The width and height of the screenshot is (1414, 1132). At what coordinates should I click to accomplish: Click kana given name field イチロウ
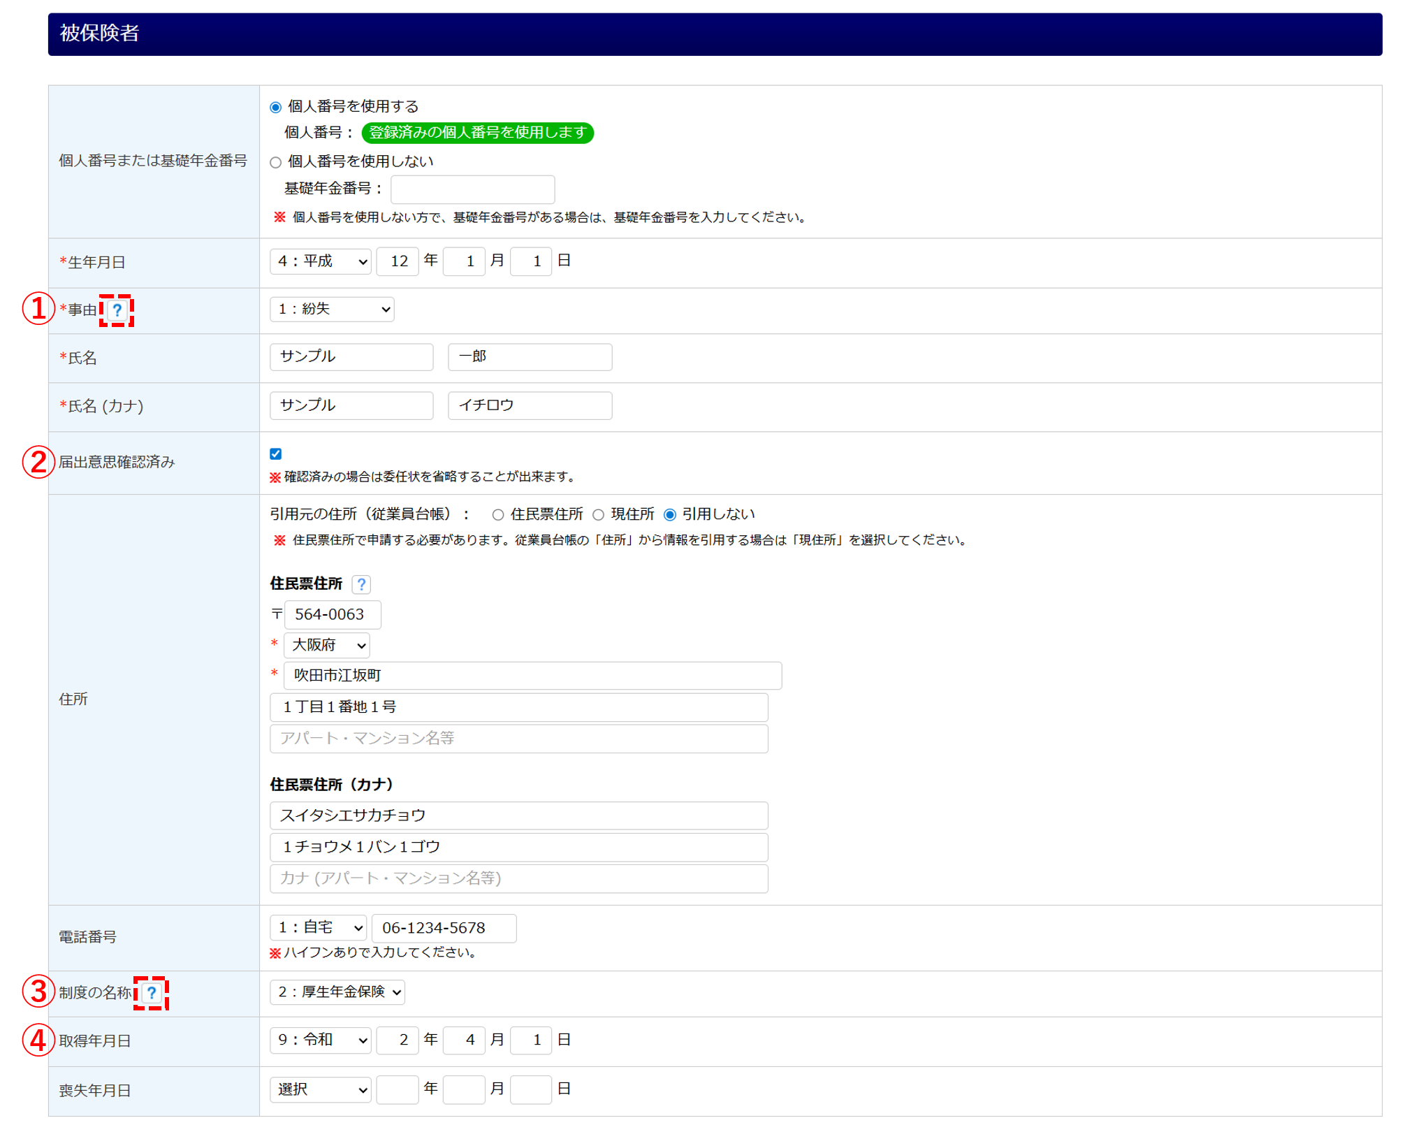pos(530,405)
